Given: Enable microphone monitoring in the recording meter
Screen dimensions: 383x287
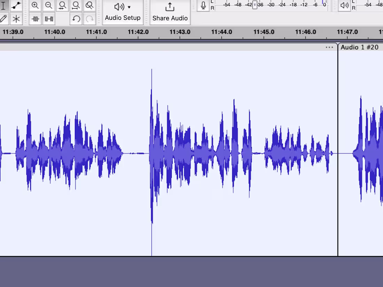Looking at the screenshot, I should click(203, 5).
